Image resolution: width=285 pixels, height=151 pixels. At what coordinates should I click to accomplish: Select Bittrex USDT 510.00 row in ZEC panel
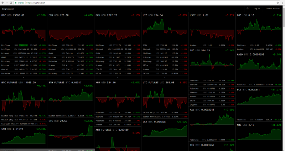click(212, 93)
